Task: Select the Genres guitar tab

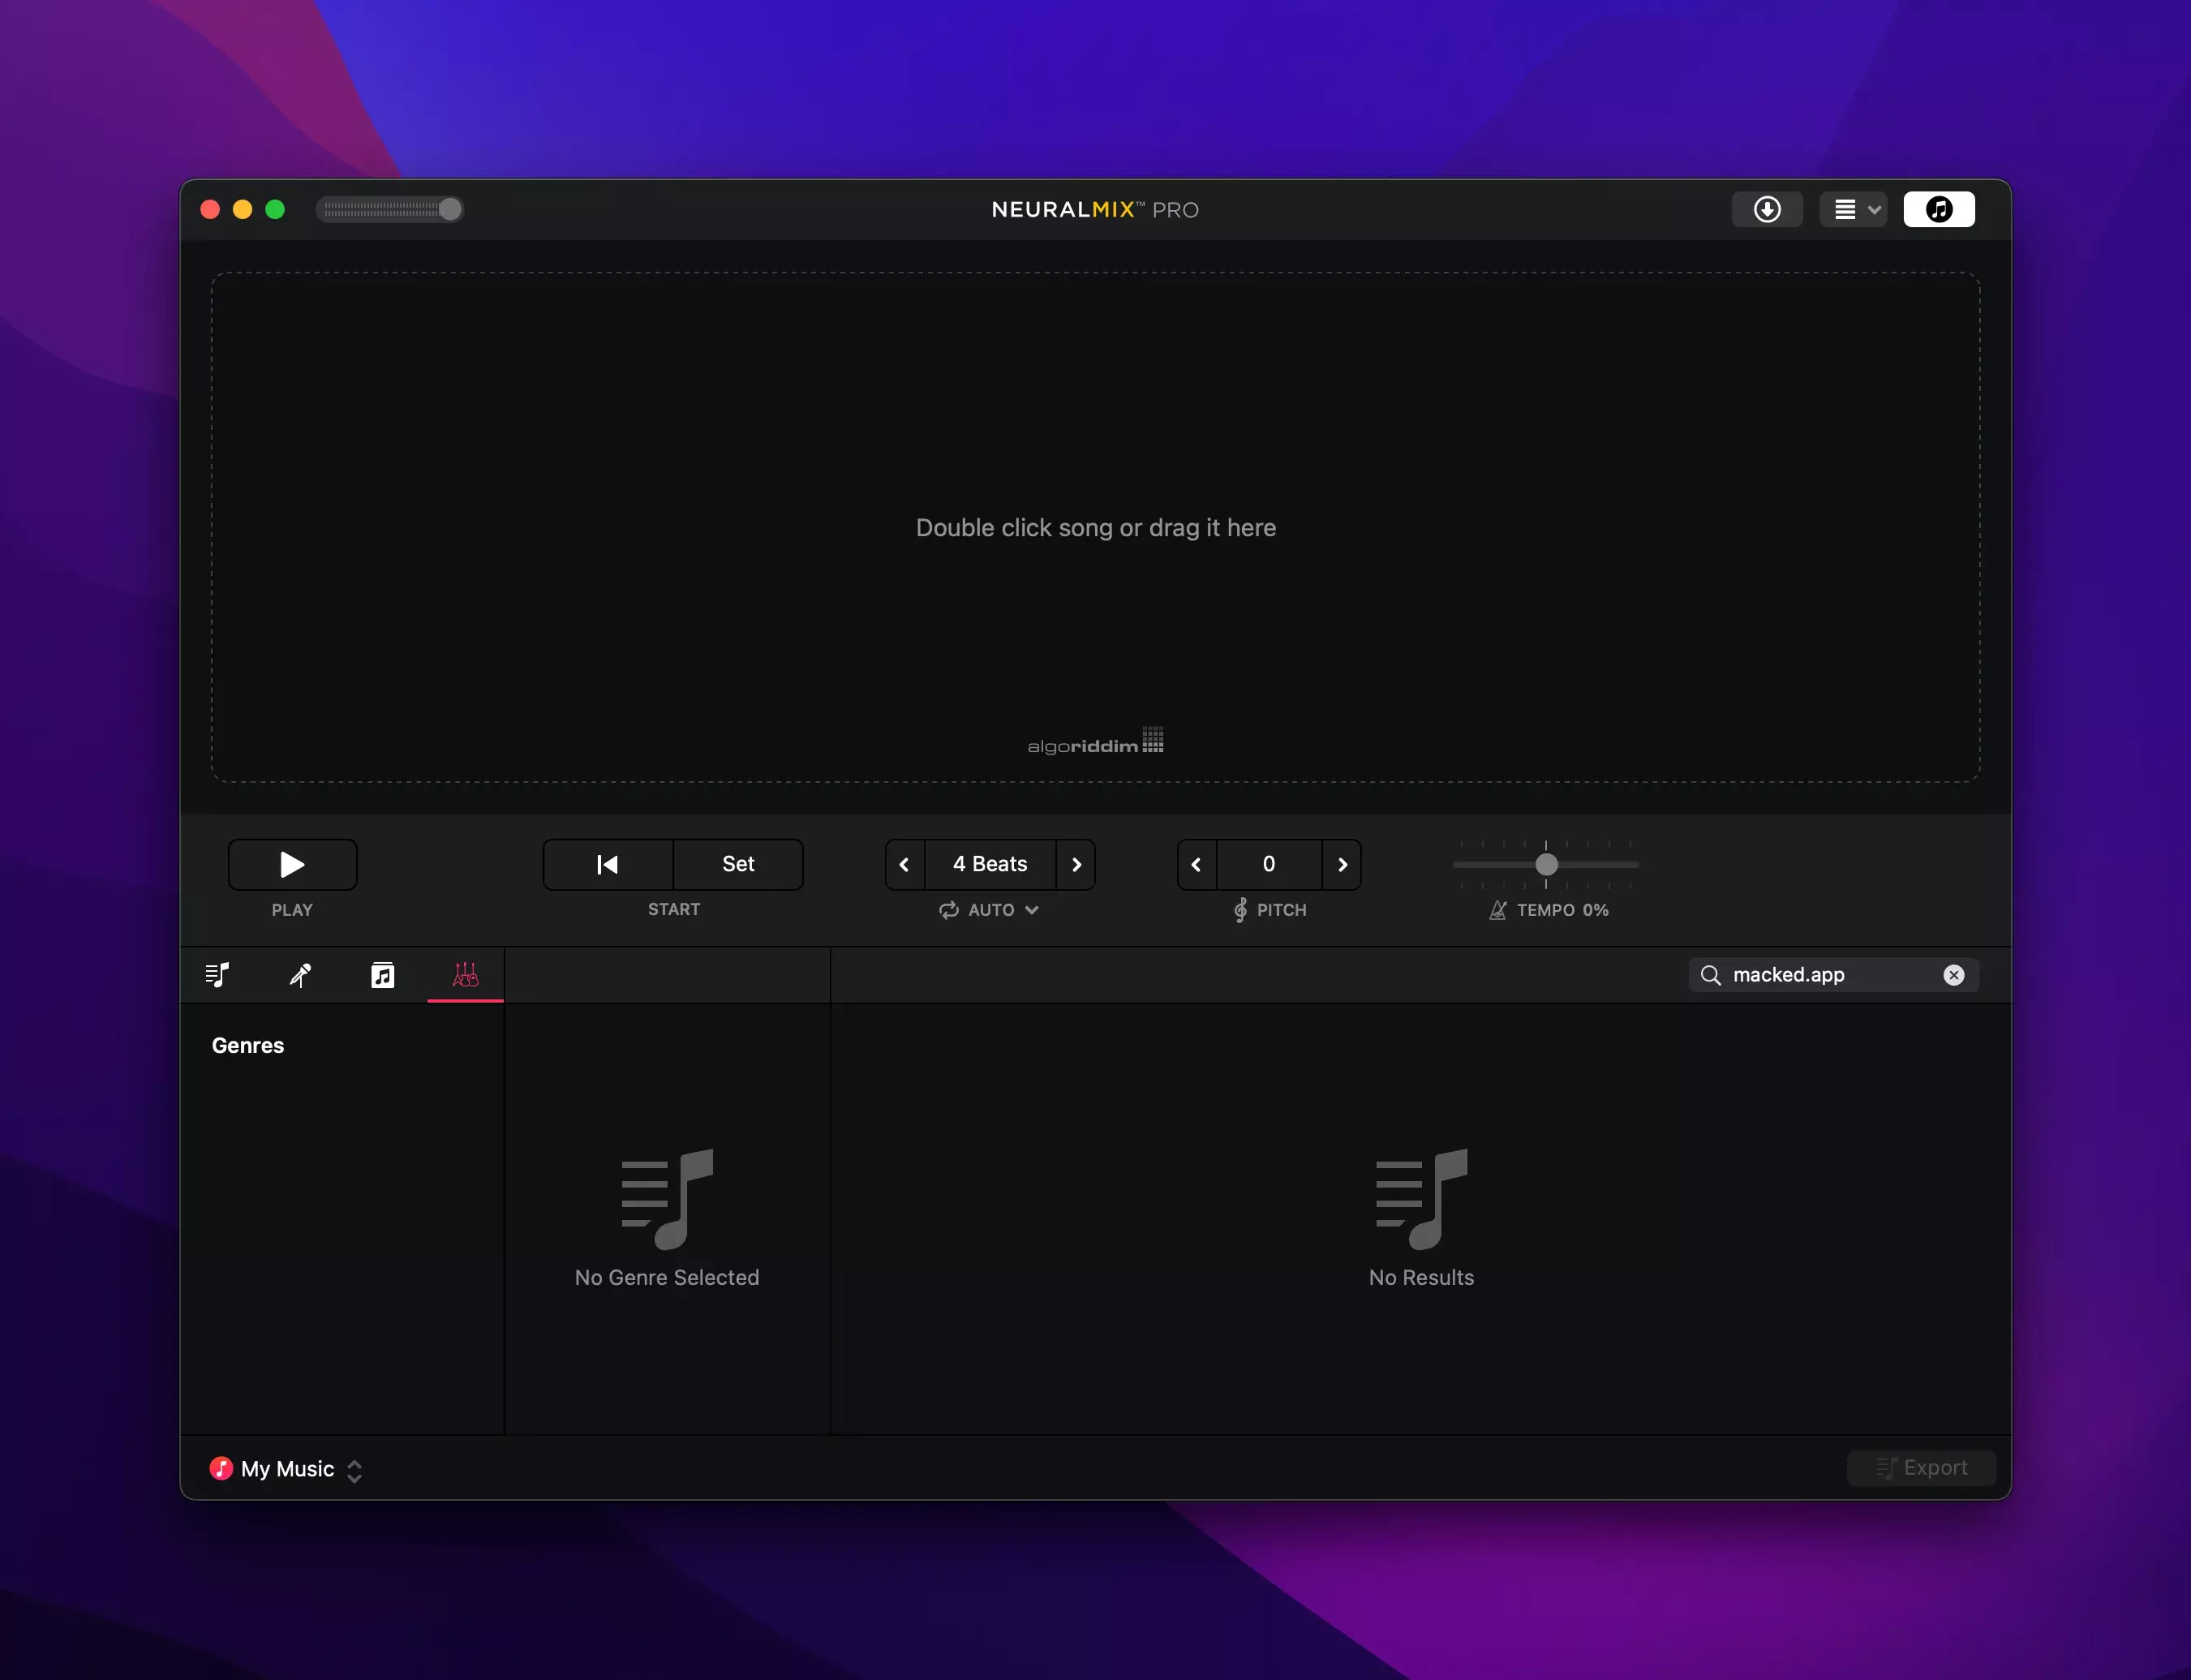Action: point(465,975)
